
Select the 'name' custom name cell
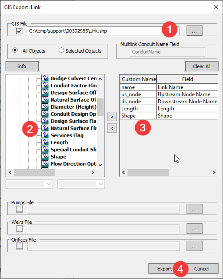coord(138,87)
